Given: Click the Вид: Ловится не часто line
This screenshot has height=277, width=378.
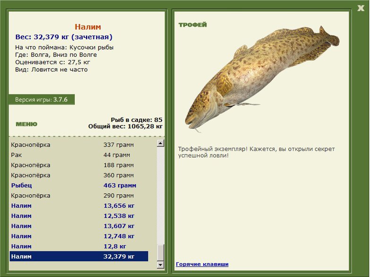Looking at the screenshot, I should (x=52, y=69).
